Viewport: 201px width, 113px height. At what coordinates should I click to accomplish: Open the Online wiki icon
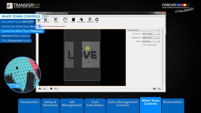pyautogui.click(x=90, y=20)
